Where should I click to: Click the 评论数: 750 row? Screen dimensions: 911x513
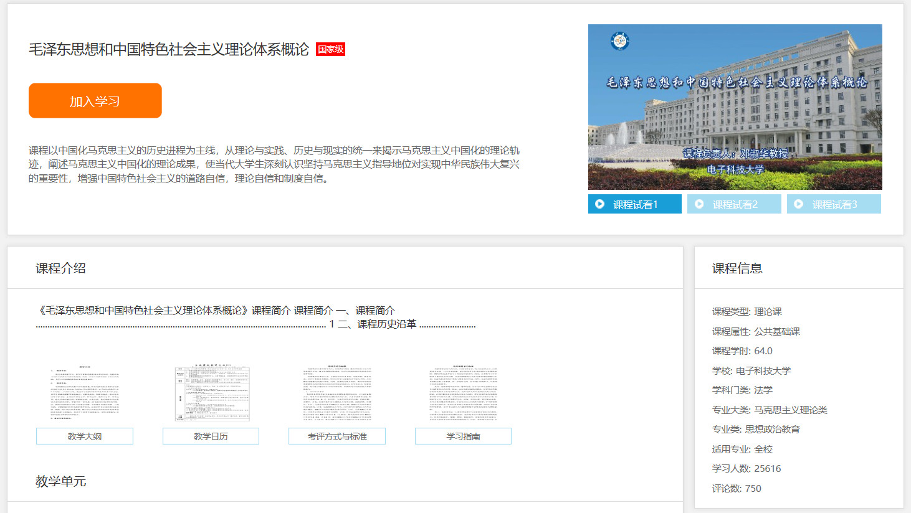(737, 488)
